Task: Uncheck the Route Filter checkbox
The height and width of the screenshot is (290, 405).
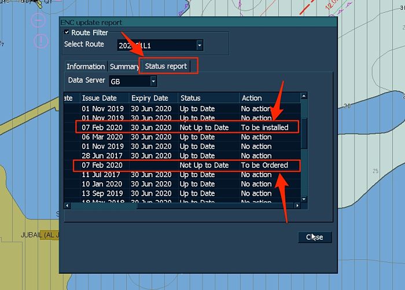Action: click(x=67, y=32)
